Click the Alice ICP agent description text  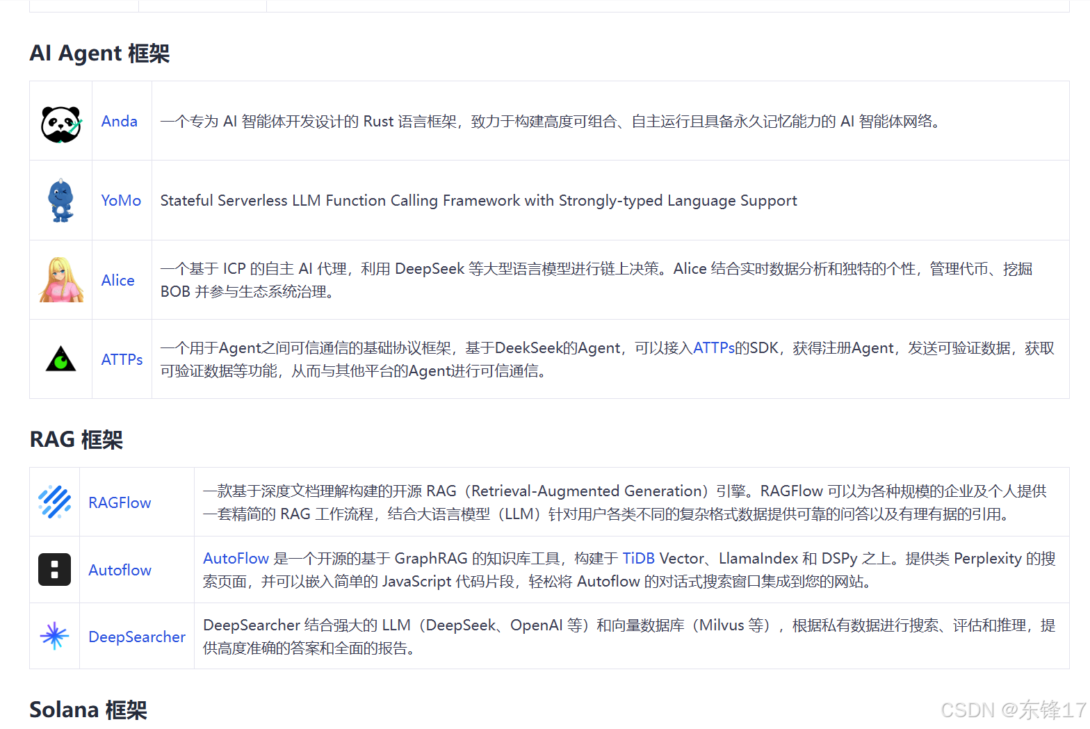596,280
